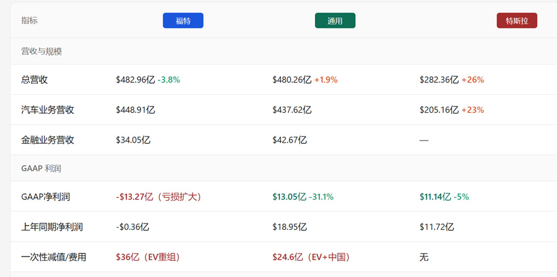Select GM automotive revenue $437.62亿
This screenshot has height=277, width=557.
click(292, 110)
